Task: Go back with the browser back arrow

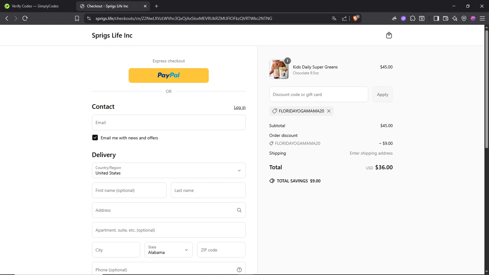Action: (x=7, y=18)
